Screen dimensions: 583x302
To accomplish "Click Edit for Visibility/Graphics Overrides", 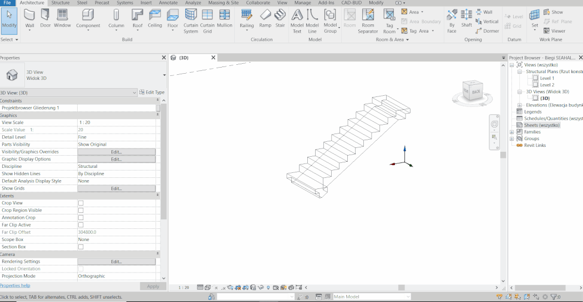I will (x=116, y=152).
